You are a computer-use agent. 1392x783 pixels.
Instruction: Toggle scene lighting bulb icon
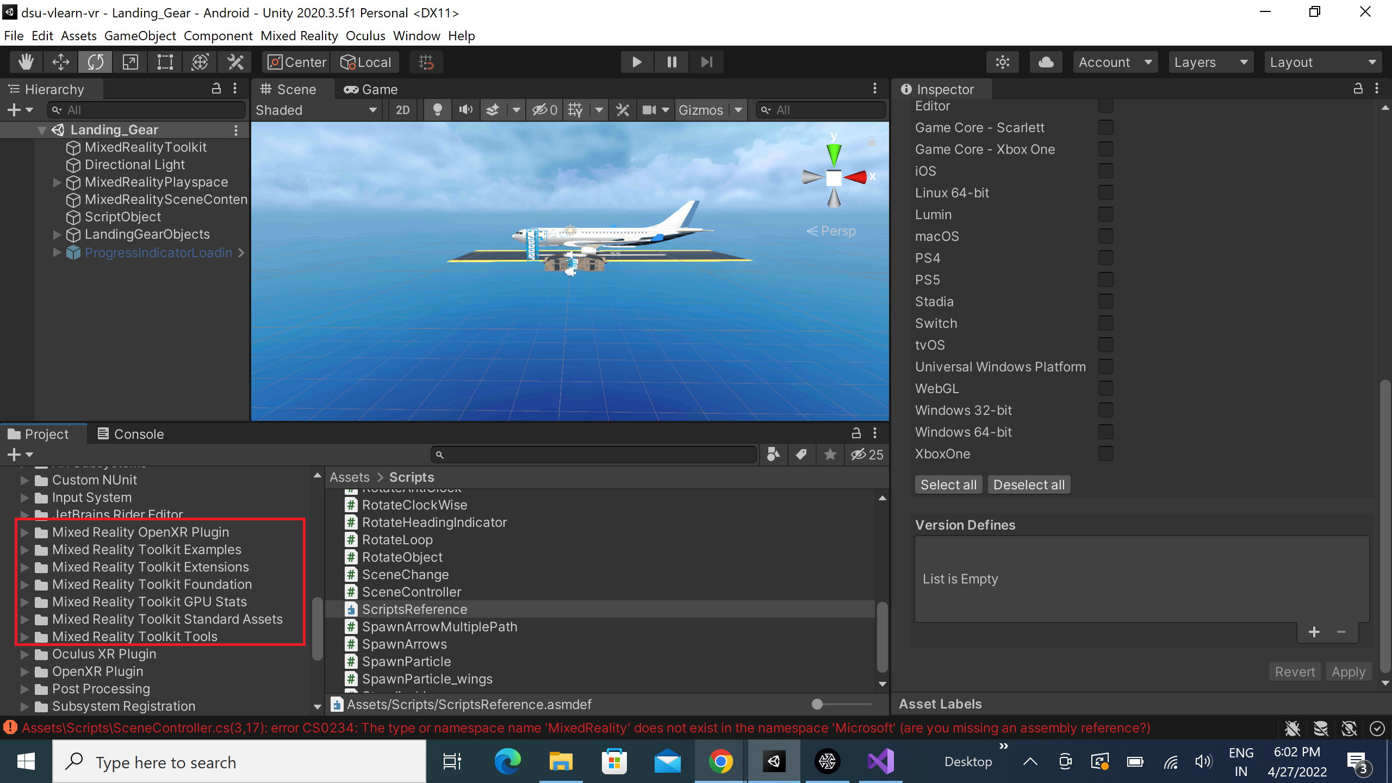pos(437,110)
